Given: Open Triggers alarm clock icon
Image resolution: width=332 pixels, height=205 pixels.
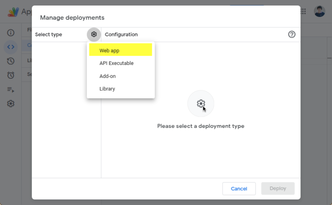Looking at the screenshot, I should tap(10, 75).
